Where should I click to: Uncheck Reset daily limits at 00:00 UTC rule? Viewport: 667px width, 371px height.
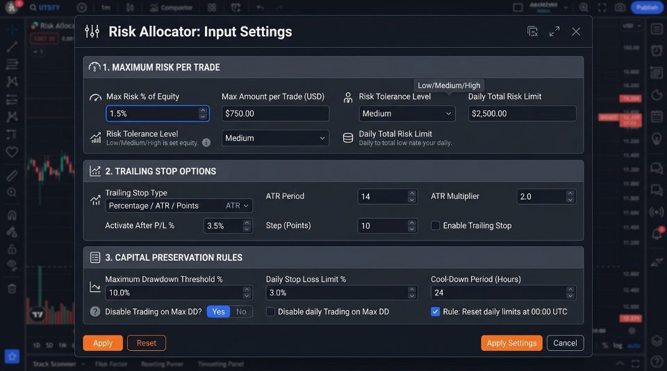pos(435,311)
